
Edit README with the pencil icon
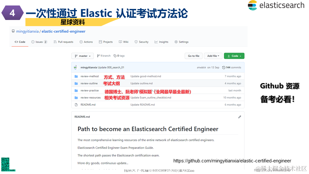click(x=239, y=117)
